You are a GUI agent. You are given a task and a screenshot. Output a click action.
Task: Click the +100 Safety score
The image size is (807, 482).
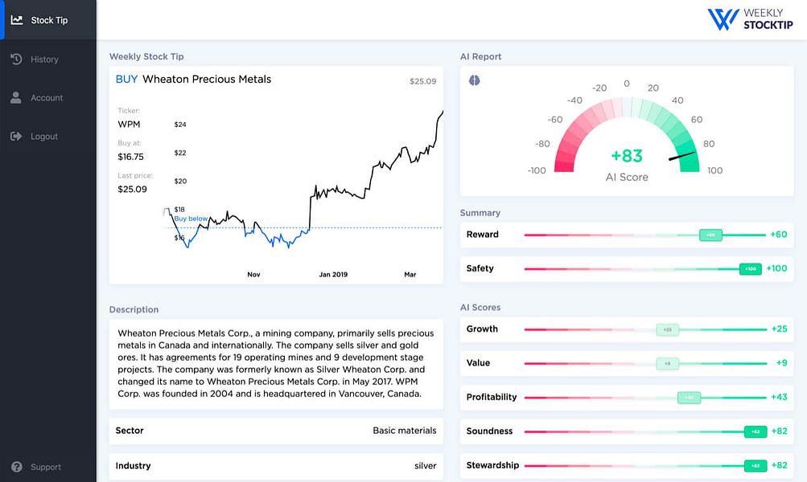776,268
